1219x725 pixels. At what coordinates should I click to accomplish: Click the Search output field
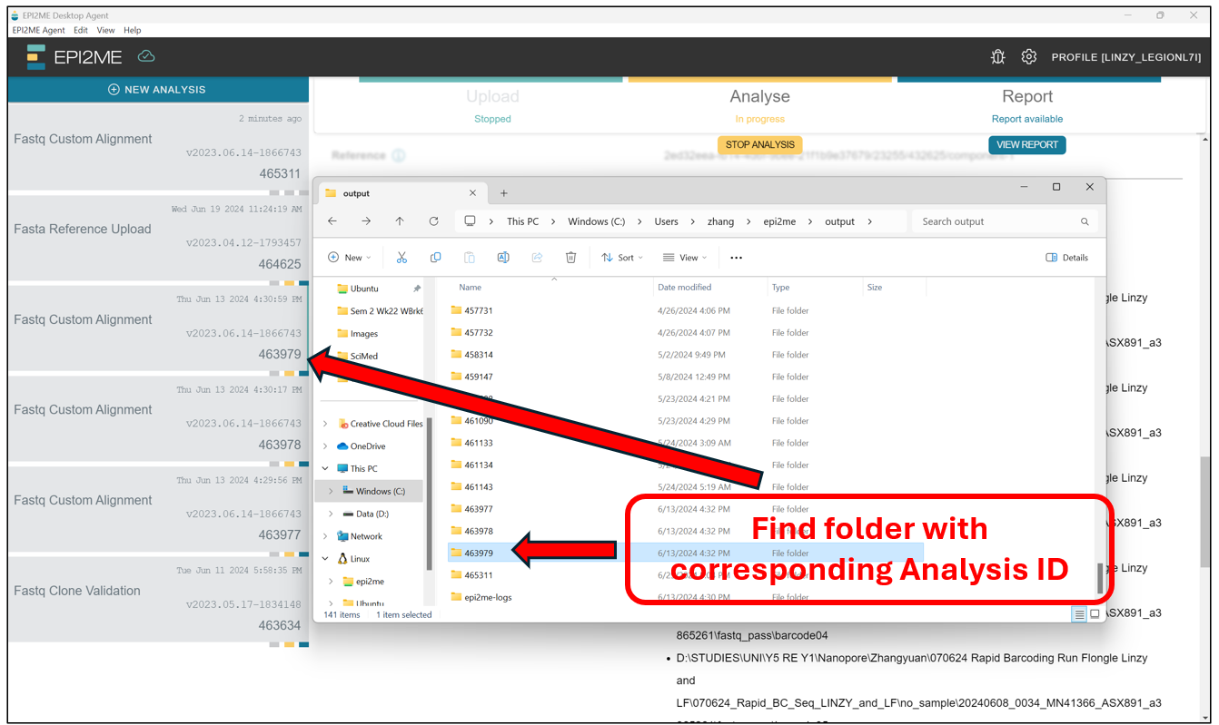point(1004,221)
